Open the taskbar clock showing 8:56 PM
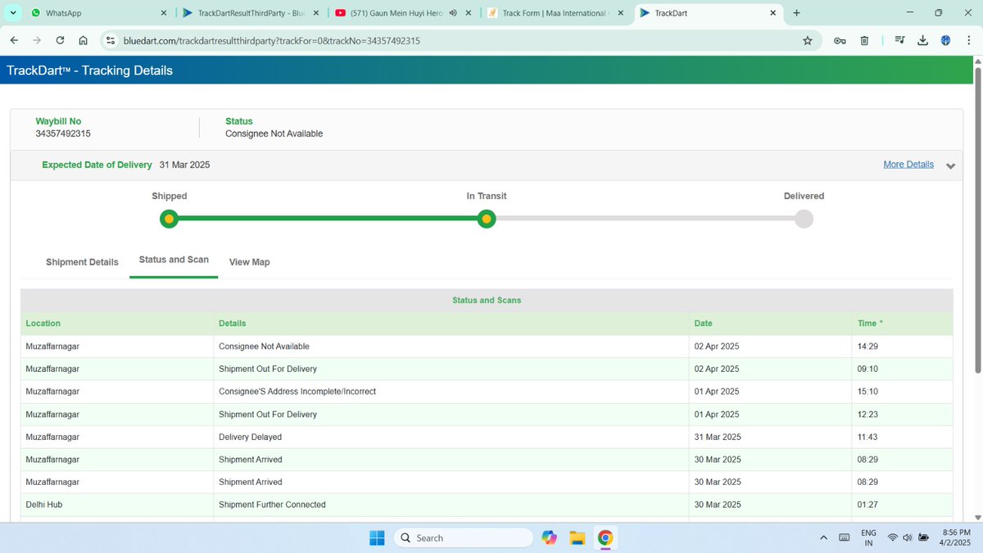The height and width of the screenshot is (553, 983). click(956, 537)
